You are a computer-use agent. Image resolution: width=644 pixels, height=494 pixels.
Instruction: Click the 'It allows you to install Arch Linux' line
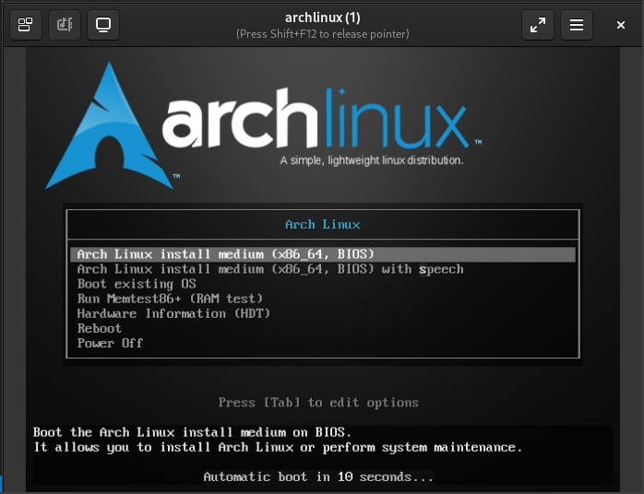pyautogui.click(x=278, y=447)
